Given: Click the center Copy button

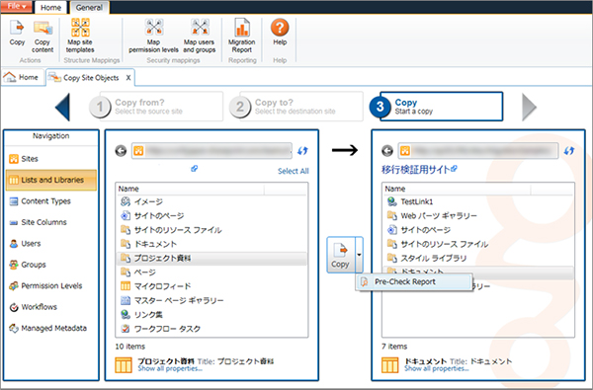Looking at the screenshot, I should 341,255.
